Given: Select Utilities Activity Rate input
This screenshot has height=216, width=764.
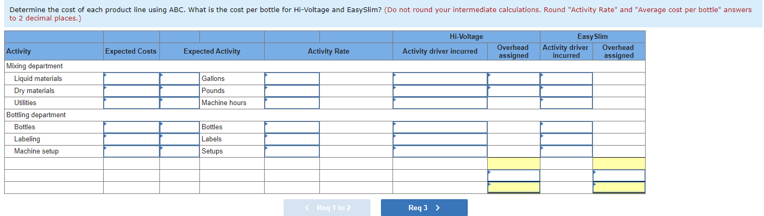Looking at the screenshot, I should click(292, 102).
